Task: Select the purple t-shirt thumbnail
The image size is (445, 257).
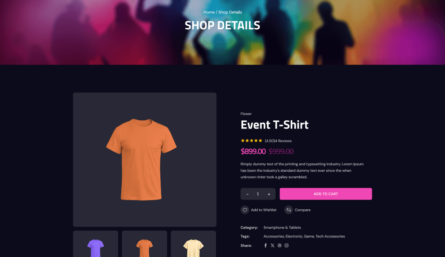Action: click(96, 244)
